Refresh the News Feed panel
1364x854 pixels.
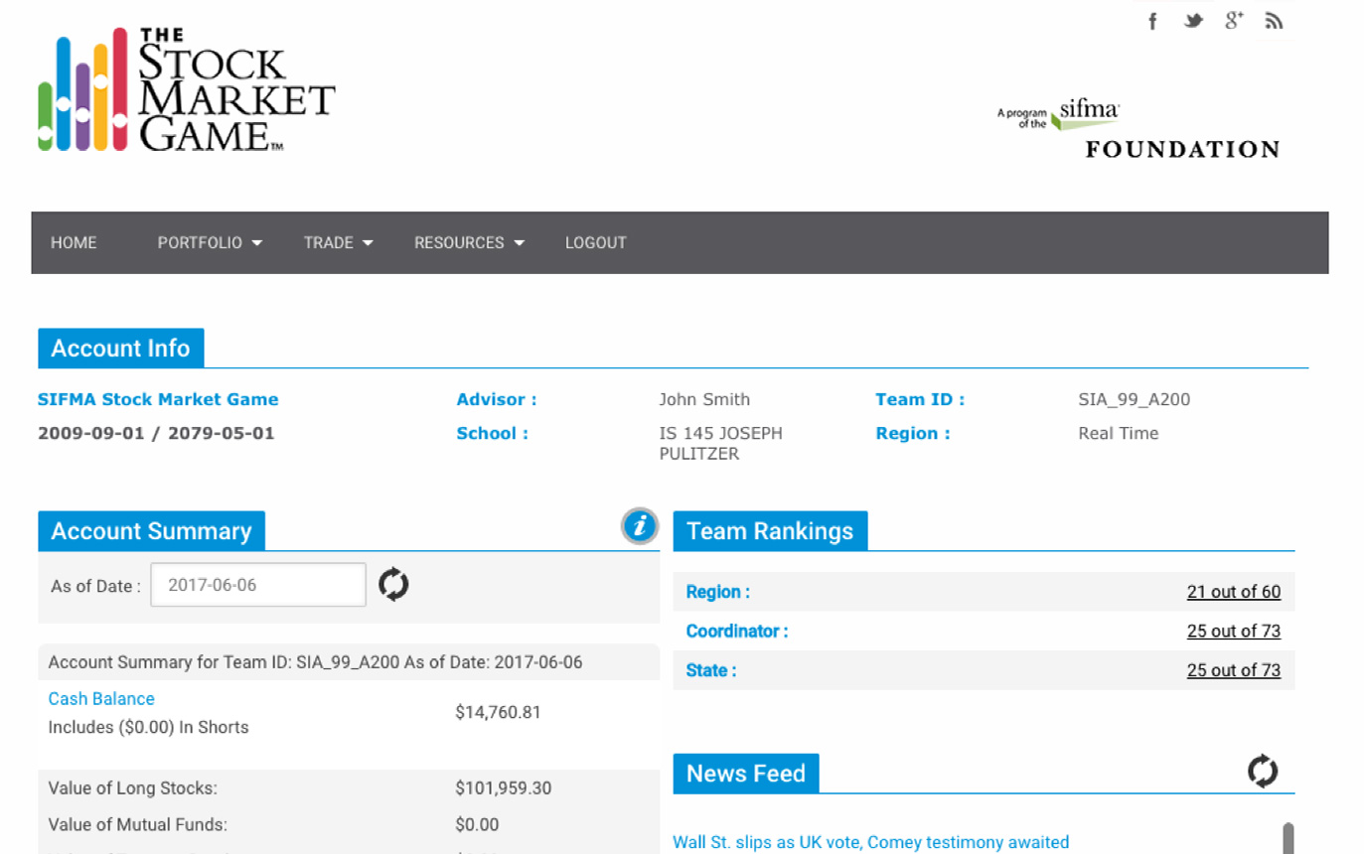coord(1263,771)
